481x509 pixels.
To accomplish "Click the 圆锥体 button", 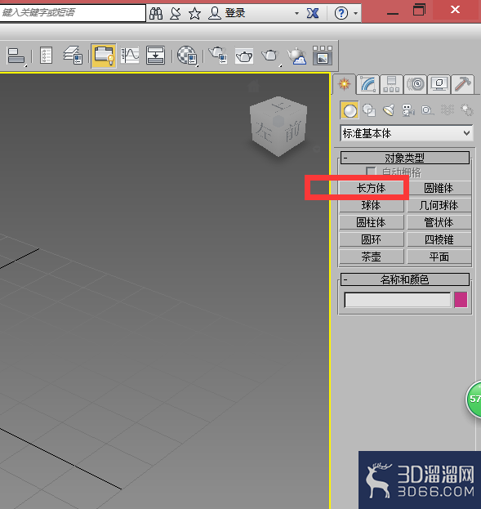I will [439, 188].
